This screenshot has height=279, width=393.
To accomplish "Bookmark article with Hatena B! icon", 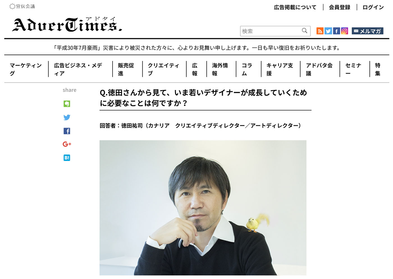I will click(x=67, y=158).
